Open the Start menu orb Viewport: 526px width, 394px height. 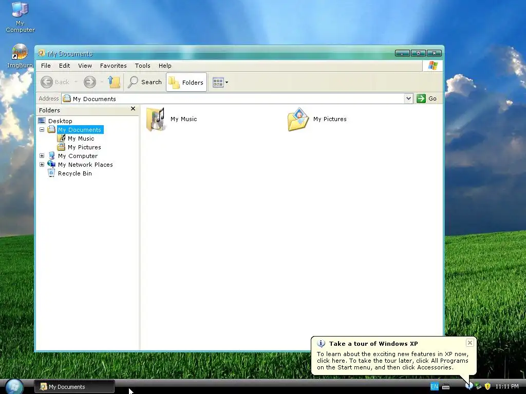pos(14,386)
